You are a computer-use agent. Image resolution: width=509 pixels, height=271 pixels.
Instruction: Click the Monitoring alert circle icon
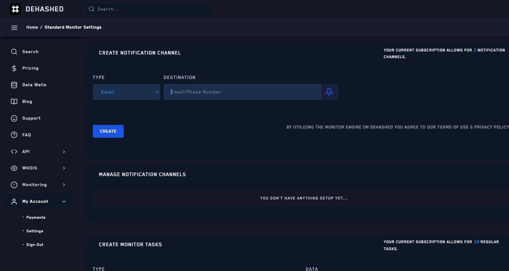(x=14, y=185)
